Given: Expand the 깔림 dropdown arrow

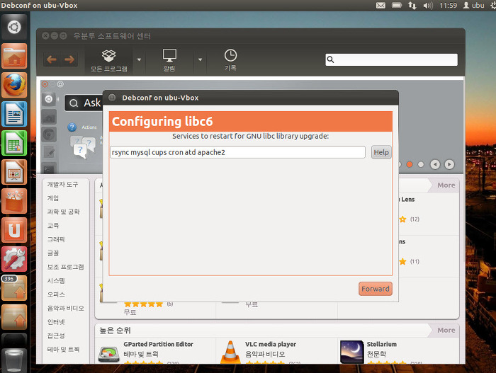Looking at the screenshot, I should click(201, 60).
